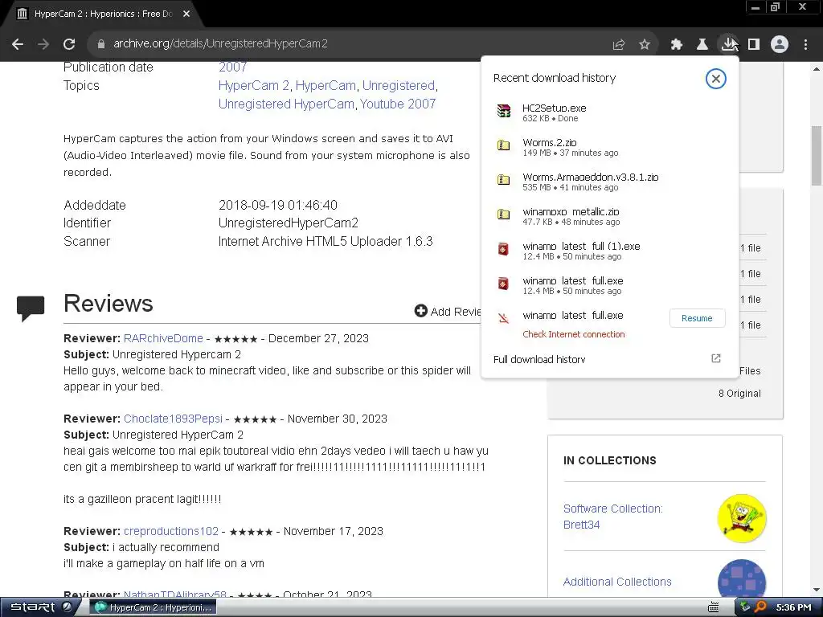This screenshot has height=617, width=823.
Task: Click the site lock icon
Action: [x=100, y=44]
